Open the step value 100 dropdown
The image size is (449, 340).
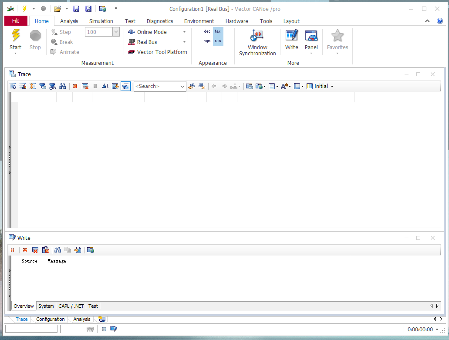click(116, 32)
